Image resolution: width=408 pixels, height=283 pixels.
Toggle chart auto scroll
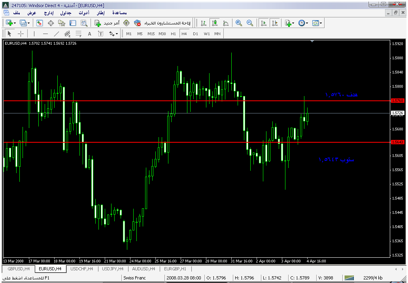click(263, 23)
